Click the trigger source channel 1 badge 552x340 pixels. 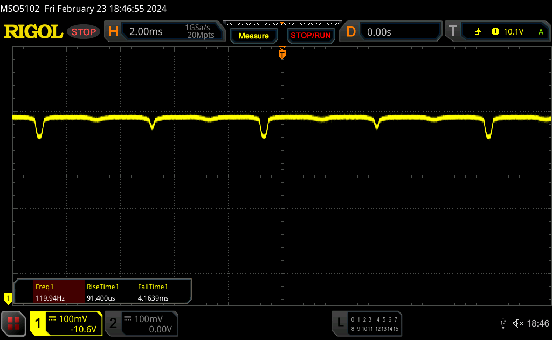pyautogui.click(x=495, y=32)
